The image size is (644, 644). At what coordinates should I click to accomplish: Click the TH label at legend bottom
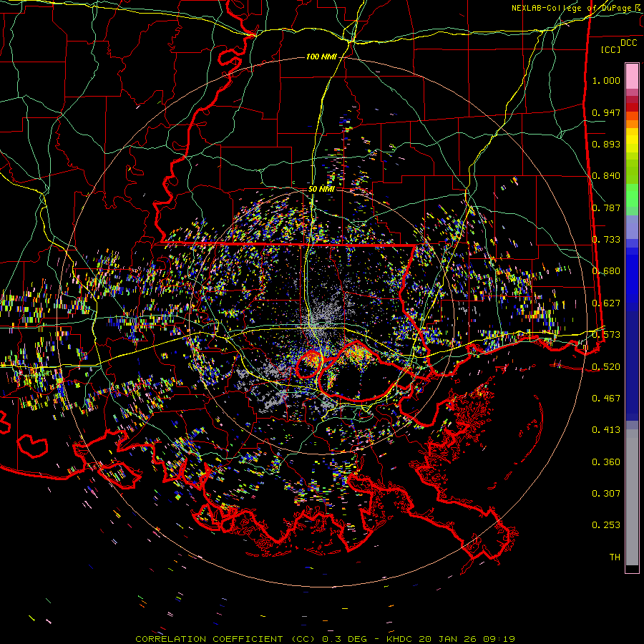(x=615, y=557)
